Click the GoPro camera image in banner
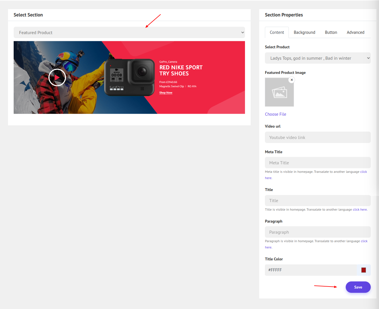Screen dimensions: 379x309 [x=129, y=77]
